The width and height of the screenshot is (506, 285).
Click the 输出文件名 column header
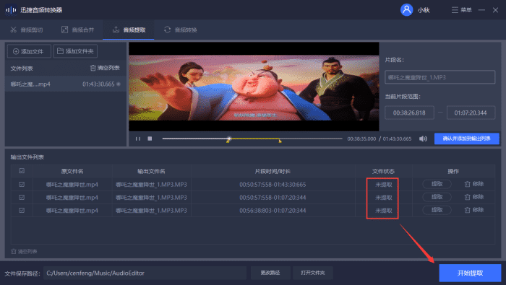(x=151, y=171)
